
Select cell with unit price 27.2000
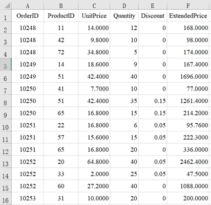94,186
